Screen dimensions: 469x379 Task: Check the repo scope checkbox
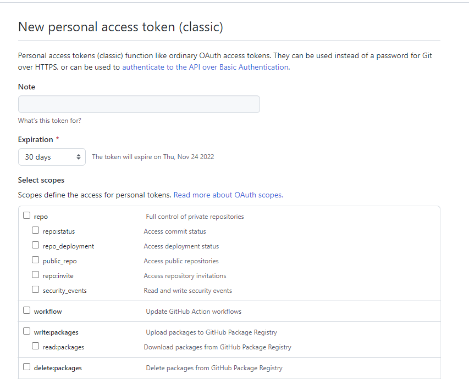26,216
